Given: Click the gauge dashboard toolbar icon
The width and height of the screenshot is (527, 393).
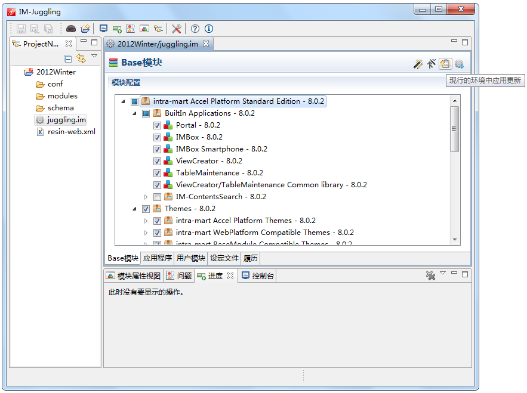Looking at the screenshot, I should click(x=71, y=29).
